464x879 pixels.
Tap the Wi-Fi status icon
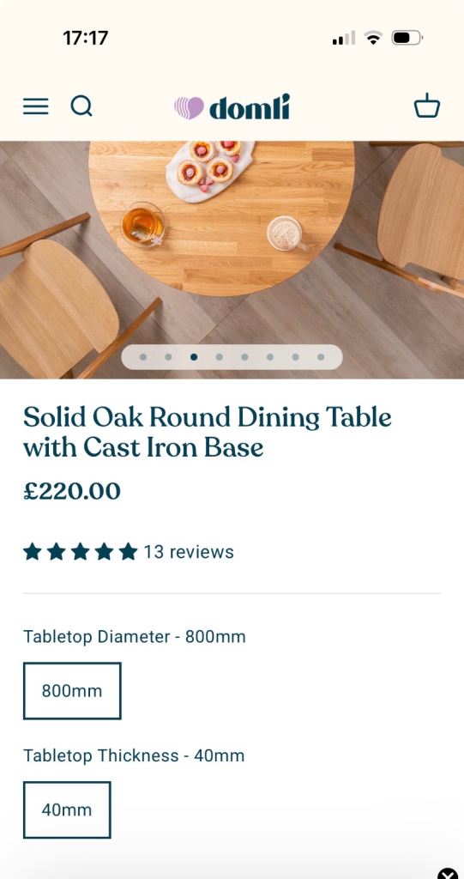372,38
